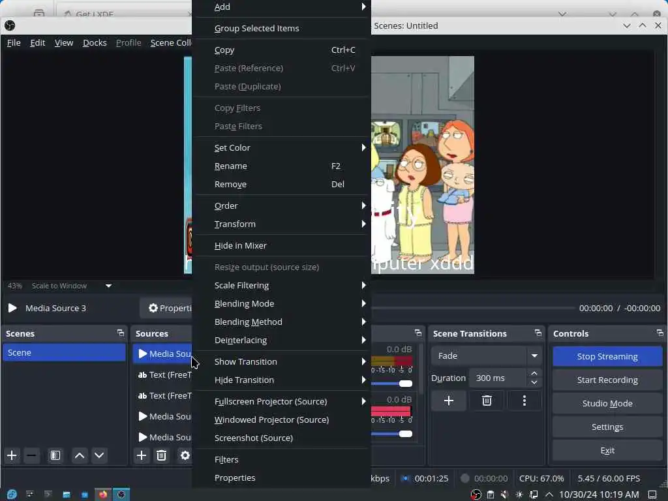Screen dimensions: 668x501
Task: Open volume control in system tray
Action: (504, 494)
